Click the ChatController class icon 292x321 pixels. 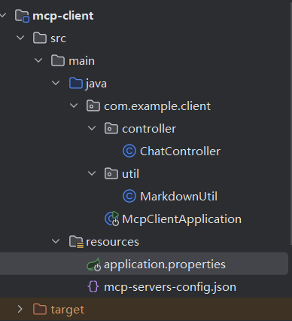pyautogui.click(x=129, y=151)
